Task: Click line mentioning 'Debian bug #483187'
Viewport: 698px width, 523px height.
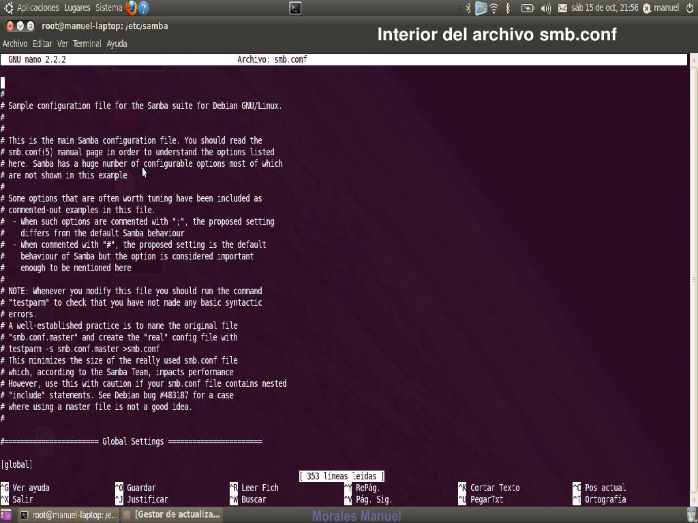Action: 117,395
